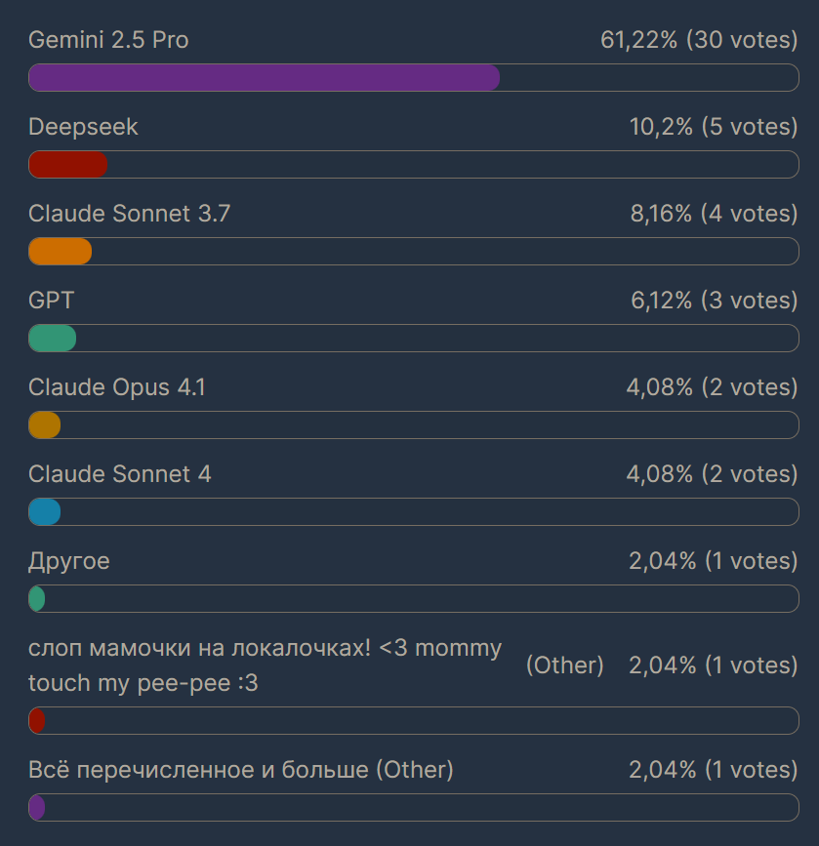This screenshot has width=819, height=846.
Task: Select the amber Claude Opus 4.1 bar
Action: tap(44, 424)
